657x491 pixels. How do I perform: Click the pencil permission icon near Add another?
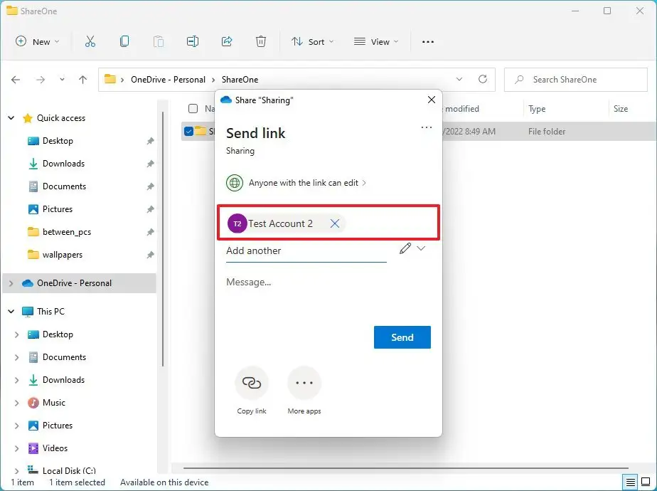click(405, 248)
